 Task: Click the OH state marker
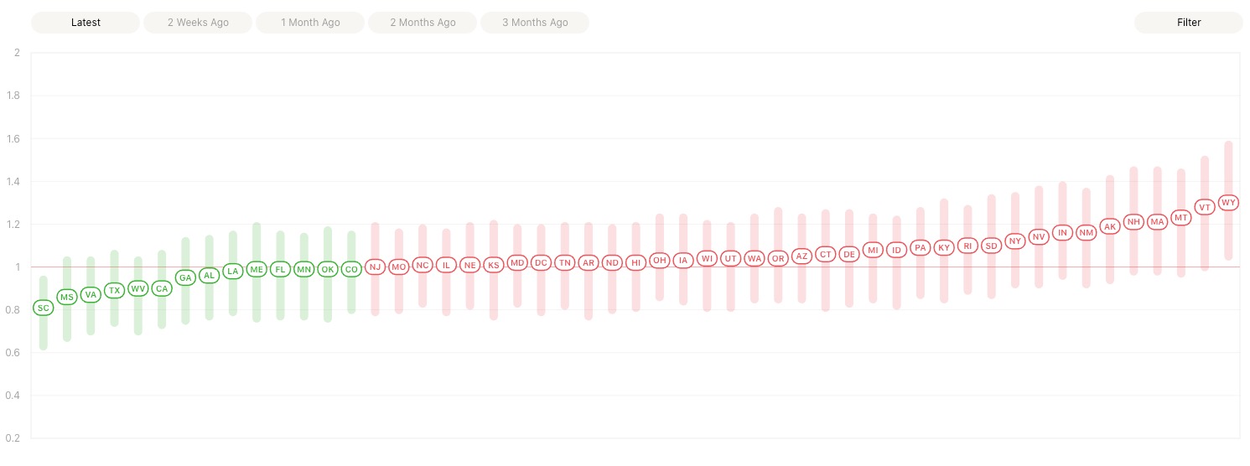[660, 260]
